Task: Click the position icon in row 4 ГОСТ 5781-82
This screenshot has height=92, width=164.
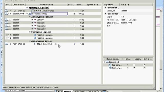Action: [6, 11]
